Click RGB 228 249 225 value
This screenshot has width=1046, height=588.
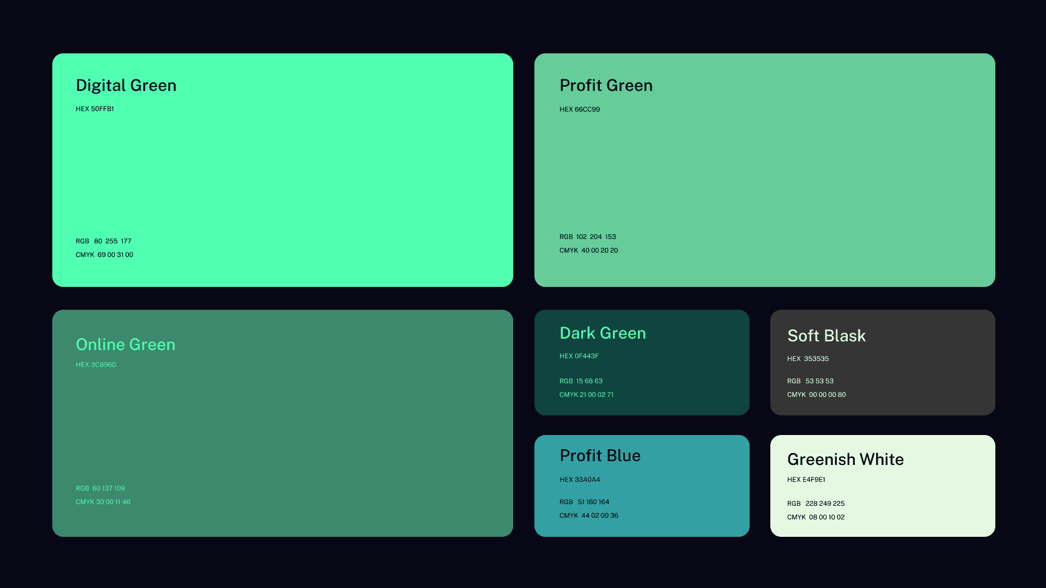816,504
